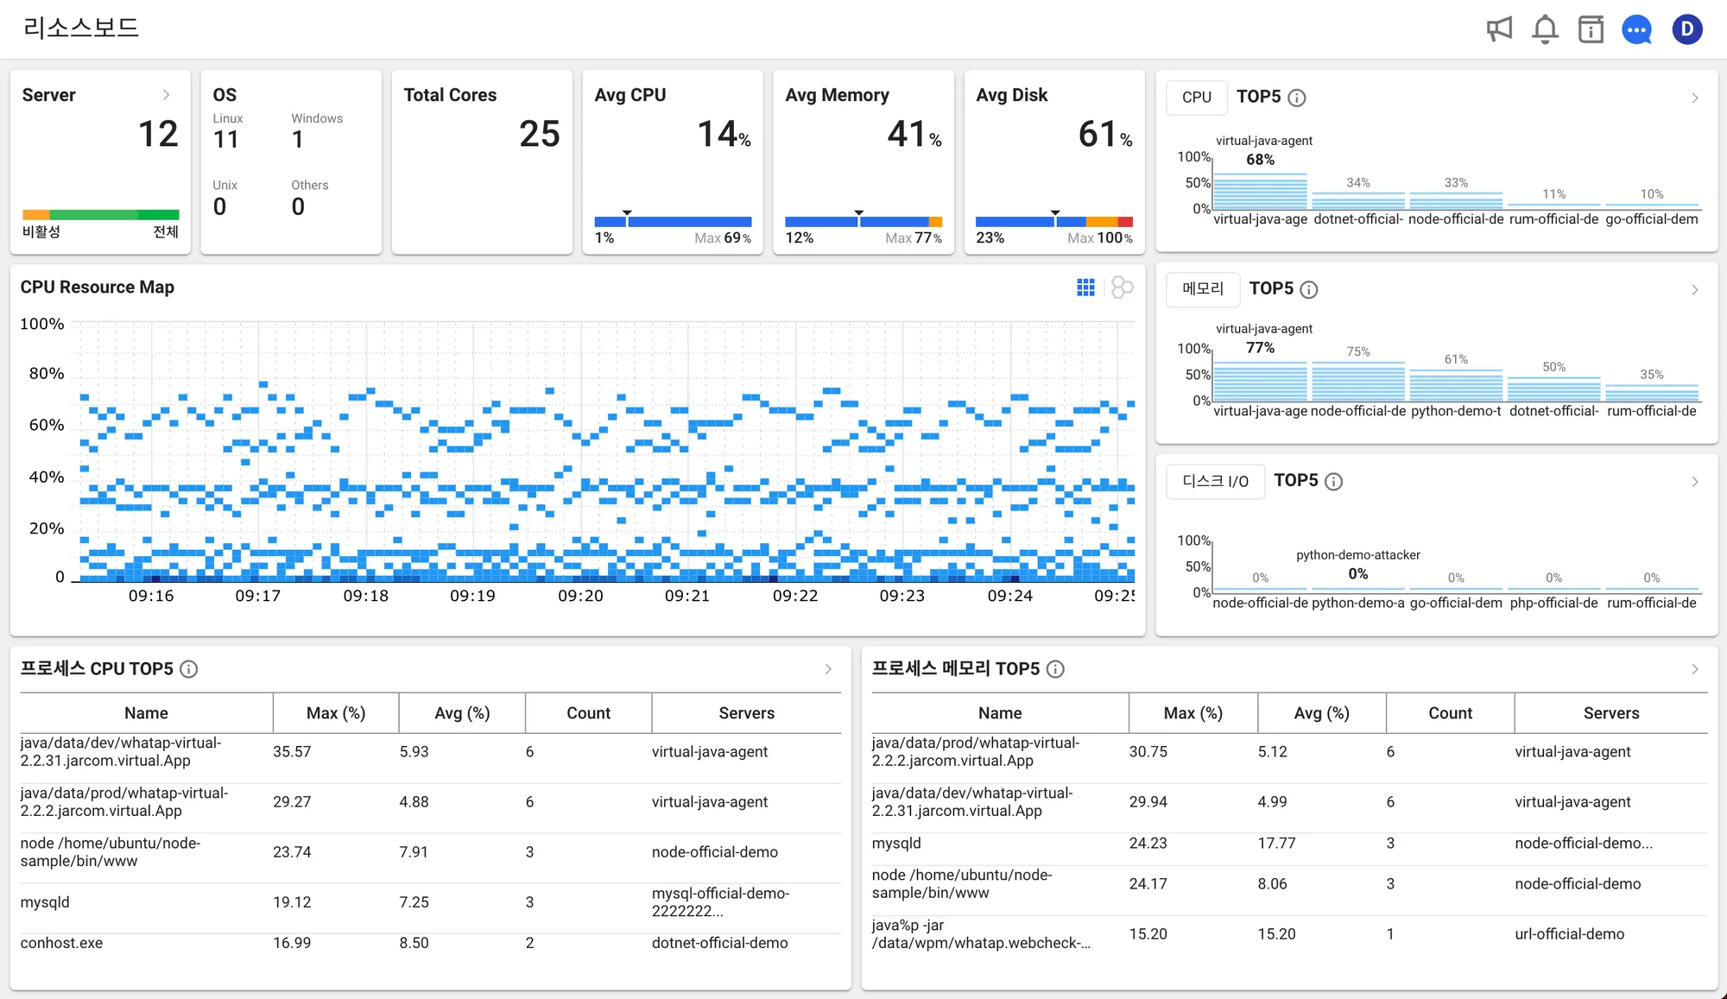Click virtual-java-agent bar in CPU TOP5 chart

click(1260, 192)
